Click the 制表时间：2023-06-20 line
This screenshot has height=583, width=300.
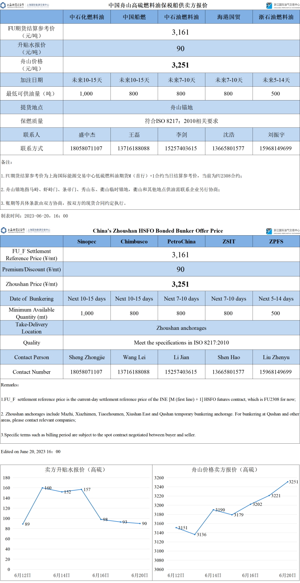pos(34,216)
